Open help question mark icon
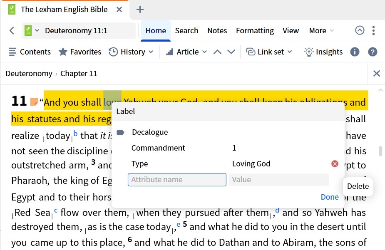This screenshot has width=385, height=250. (373, 52)
